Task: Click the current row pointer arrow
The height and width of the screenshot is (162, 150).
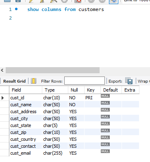Action: pos(2,98)
